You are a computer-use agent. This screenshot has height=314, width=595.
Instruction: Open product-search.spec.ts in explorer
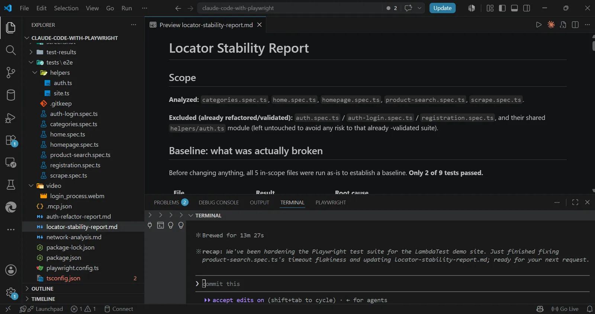pyautogui.click(x=80, y=155)
